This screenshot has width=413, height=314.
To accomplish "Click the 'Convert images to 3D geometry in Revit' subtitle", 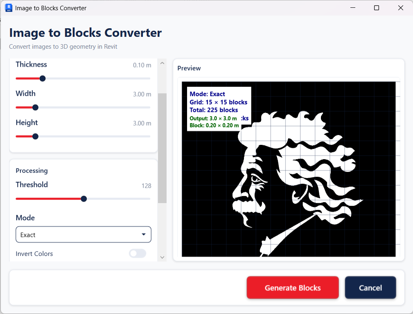I will coord(63,47).
